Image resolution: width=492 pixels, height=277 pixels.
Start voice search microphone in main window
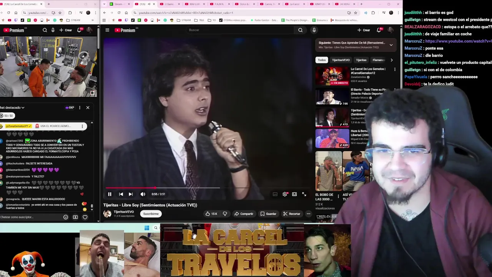(x=314, y=30)
